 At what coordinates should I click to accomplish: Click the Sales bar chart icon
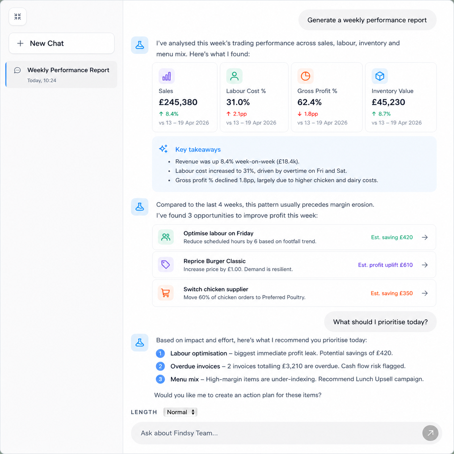(x=167, y=76)
